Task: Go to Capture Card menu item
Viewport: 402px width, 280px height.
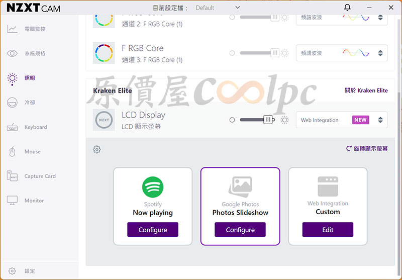Action: click(40, 176)
